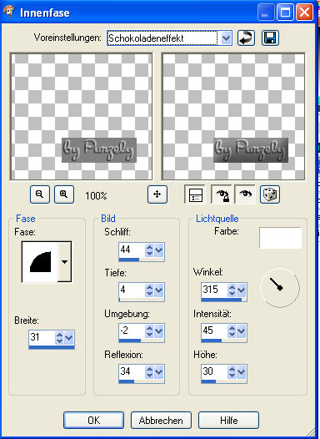The height and width of the screenshot is (439, 320).
Task: Zoom out the preview with minus magnifier
Action: point(40,194)
